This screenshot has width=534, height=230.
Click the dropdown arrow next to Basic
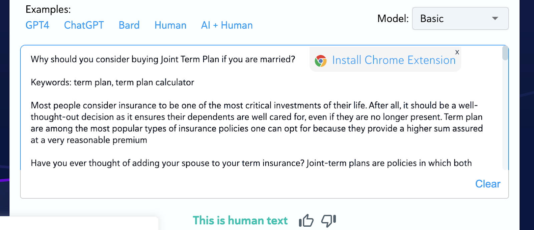tap(495, 18)
